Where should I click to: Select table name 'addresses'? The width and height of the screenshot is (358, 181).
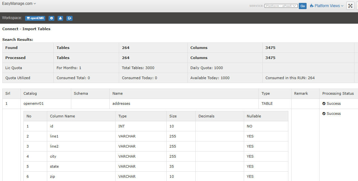click(121, 103)
